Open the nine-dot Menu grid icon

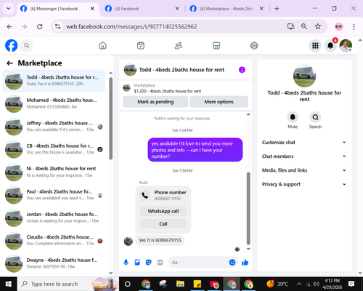coord(315,45)
